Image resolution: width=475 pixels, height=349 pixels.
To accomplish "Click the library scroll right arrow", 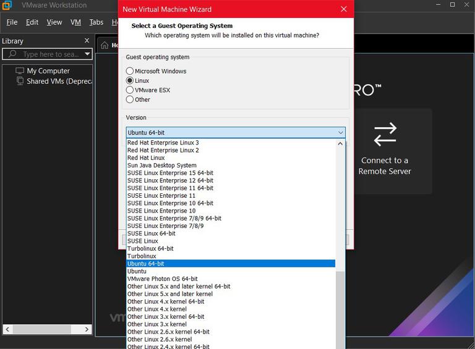I will [x=87, y=329].
